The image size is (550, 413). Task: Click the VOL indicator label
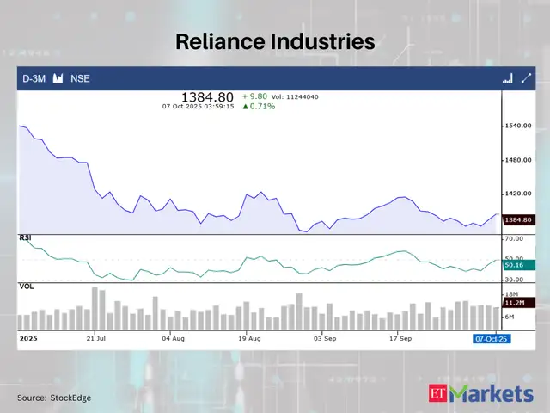pyautogui.click(x=27, y=285)
